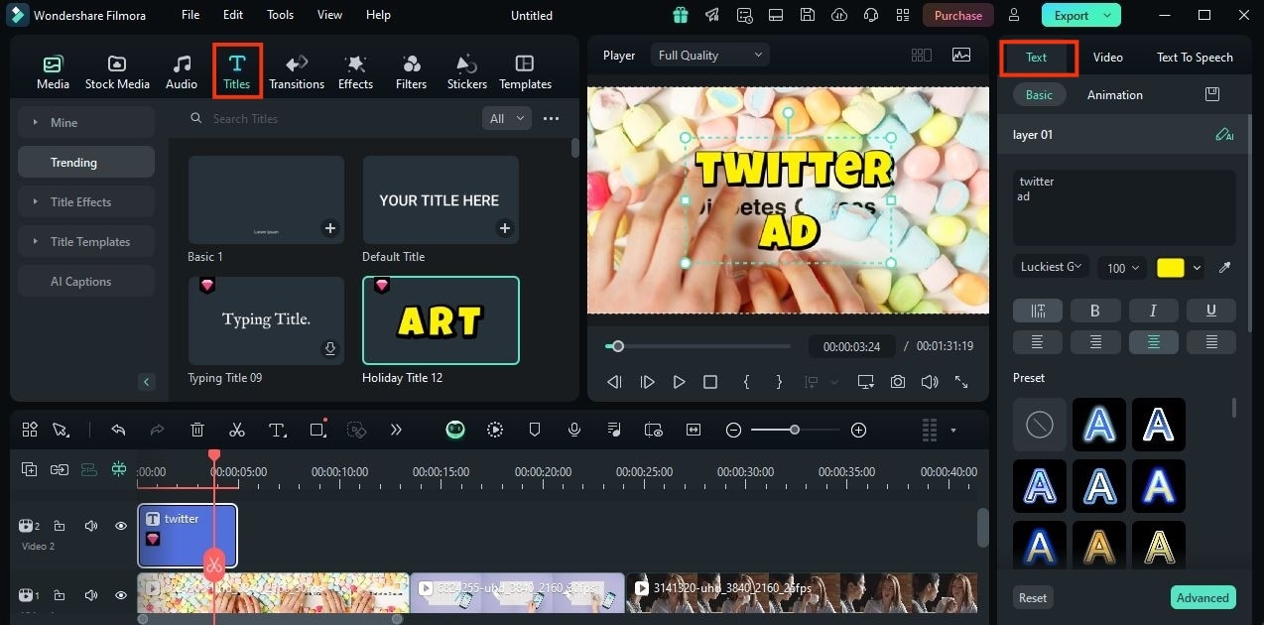Open the account profile icon
Screen dimensions: 1264x625
coord(1013,15)
